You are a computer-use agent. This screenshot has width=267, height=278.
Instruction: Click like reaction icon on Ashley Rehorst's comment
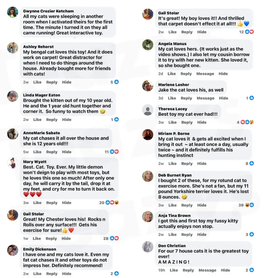pyautogui.click(x=116, y=82)
